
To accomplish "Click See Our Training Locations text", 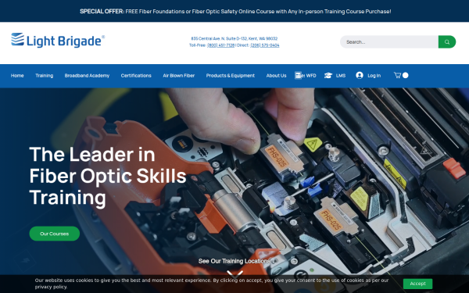I will click(234, 261).
